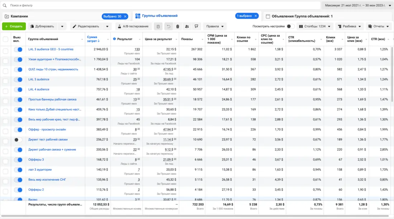Turn on the 'Директ тест рабочей связки' switch
This screenshot has width=394, height=219.
click(x=18, y=140)
